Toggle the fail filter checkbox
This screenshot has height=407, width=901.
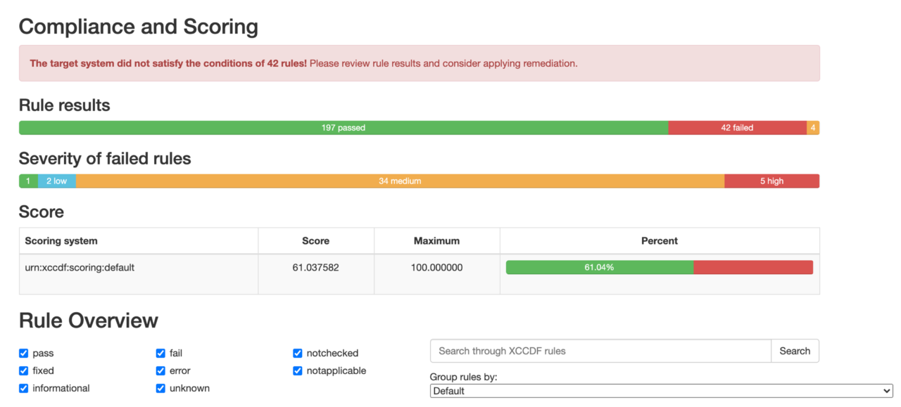click(x=160, y=354)
